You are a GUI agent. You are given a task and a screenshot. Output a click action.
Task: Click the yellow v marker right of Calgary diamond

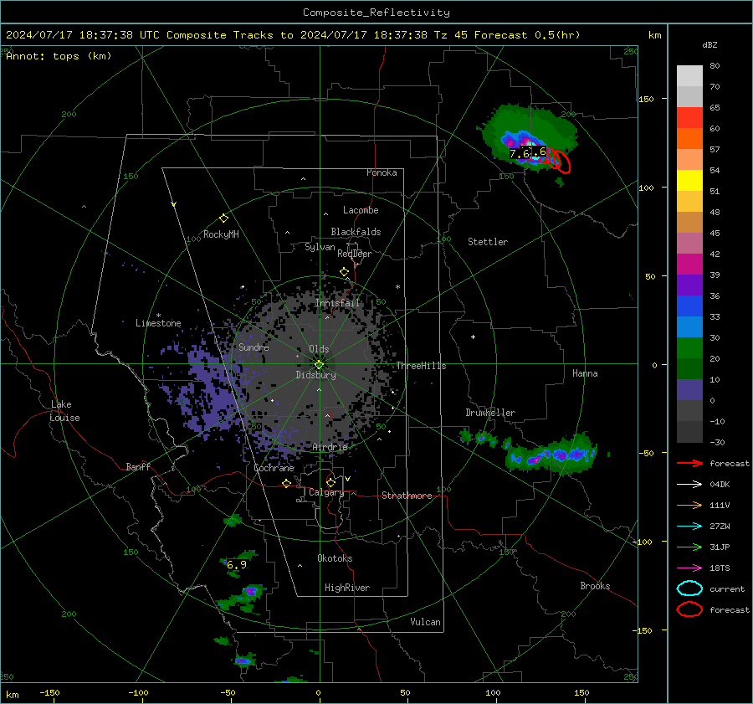pos(347,479)
